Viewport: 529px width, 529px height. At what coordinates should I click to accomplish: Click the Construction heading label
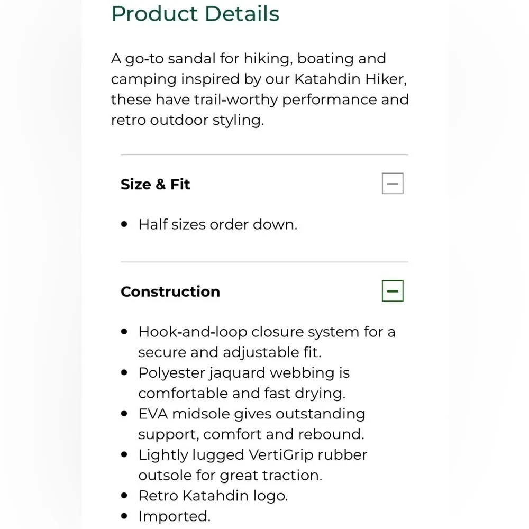click(170, 291)
